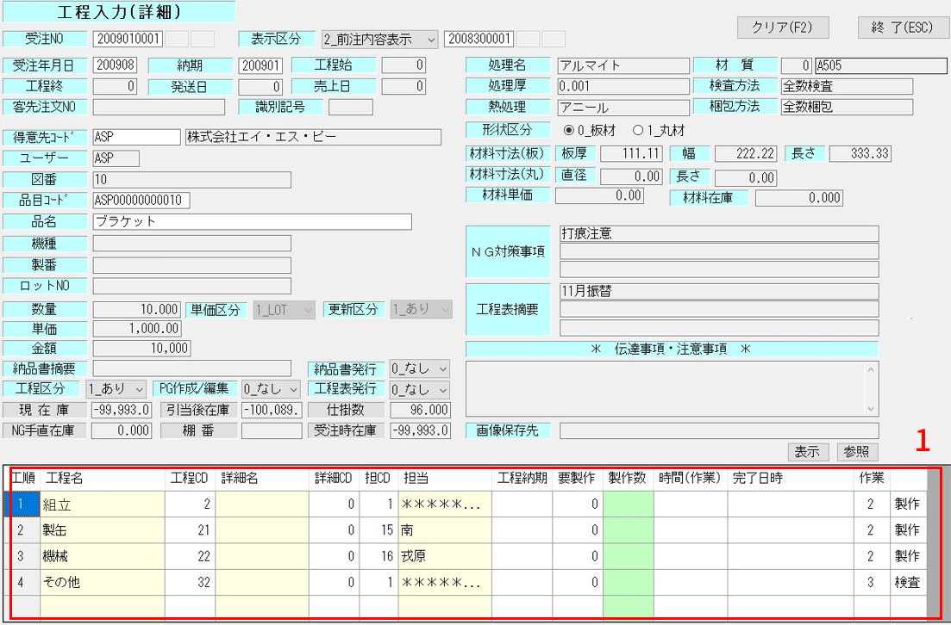Click the ロットNO field
951x625 pixels.
(191, 286)
